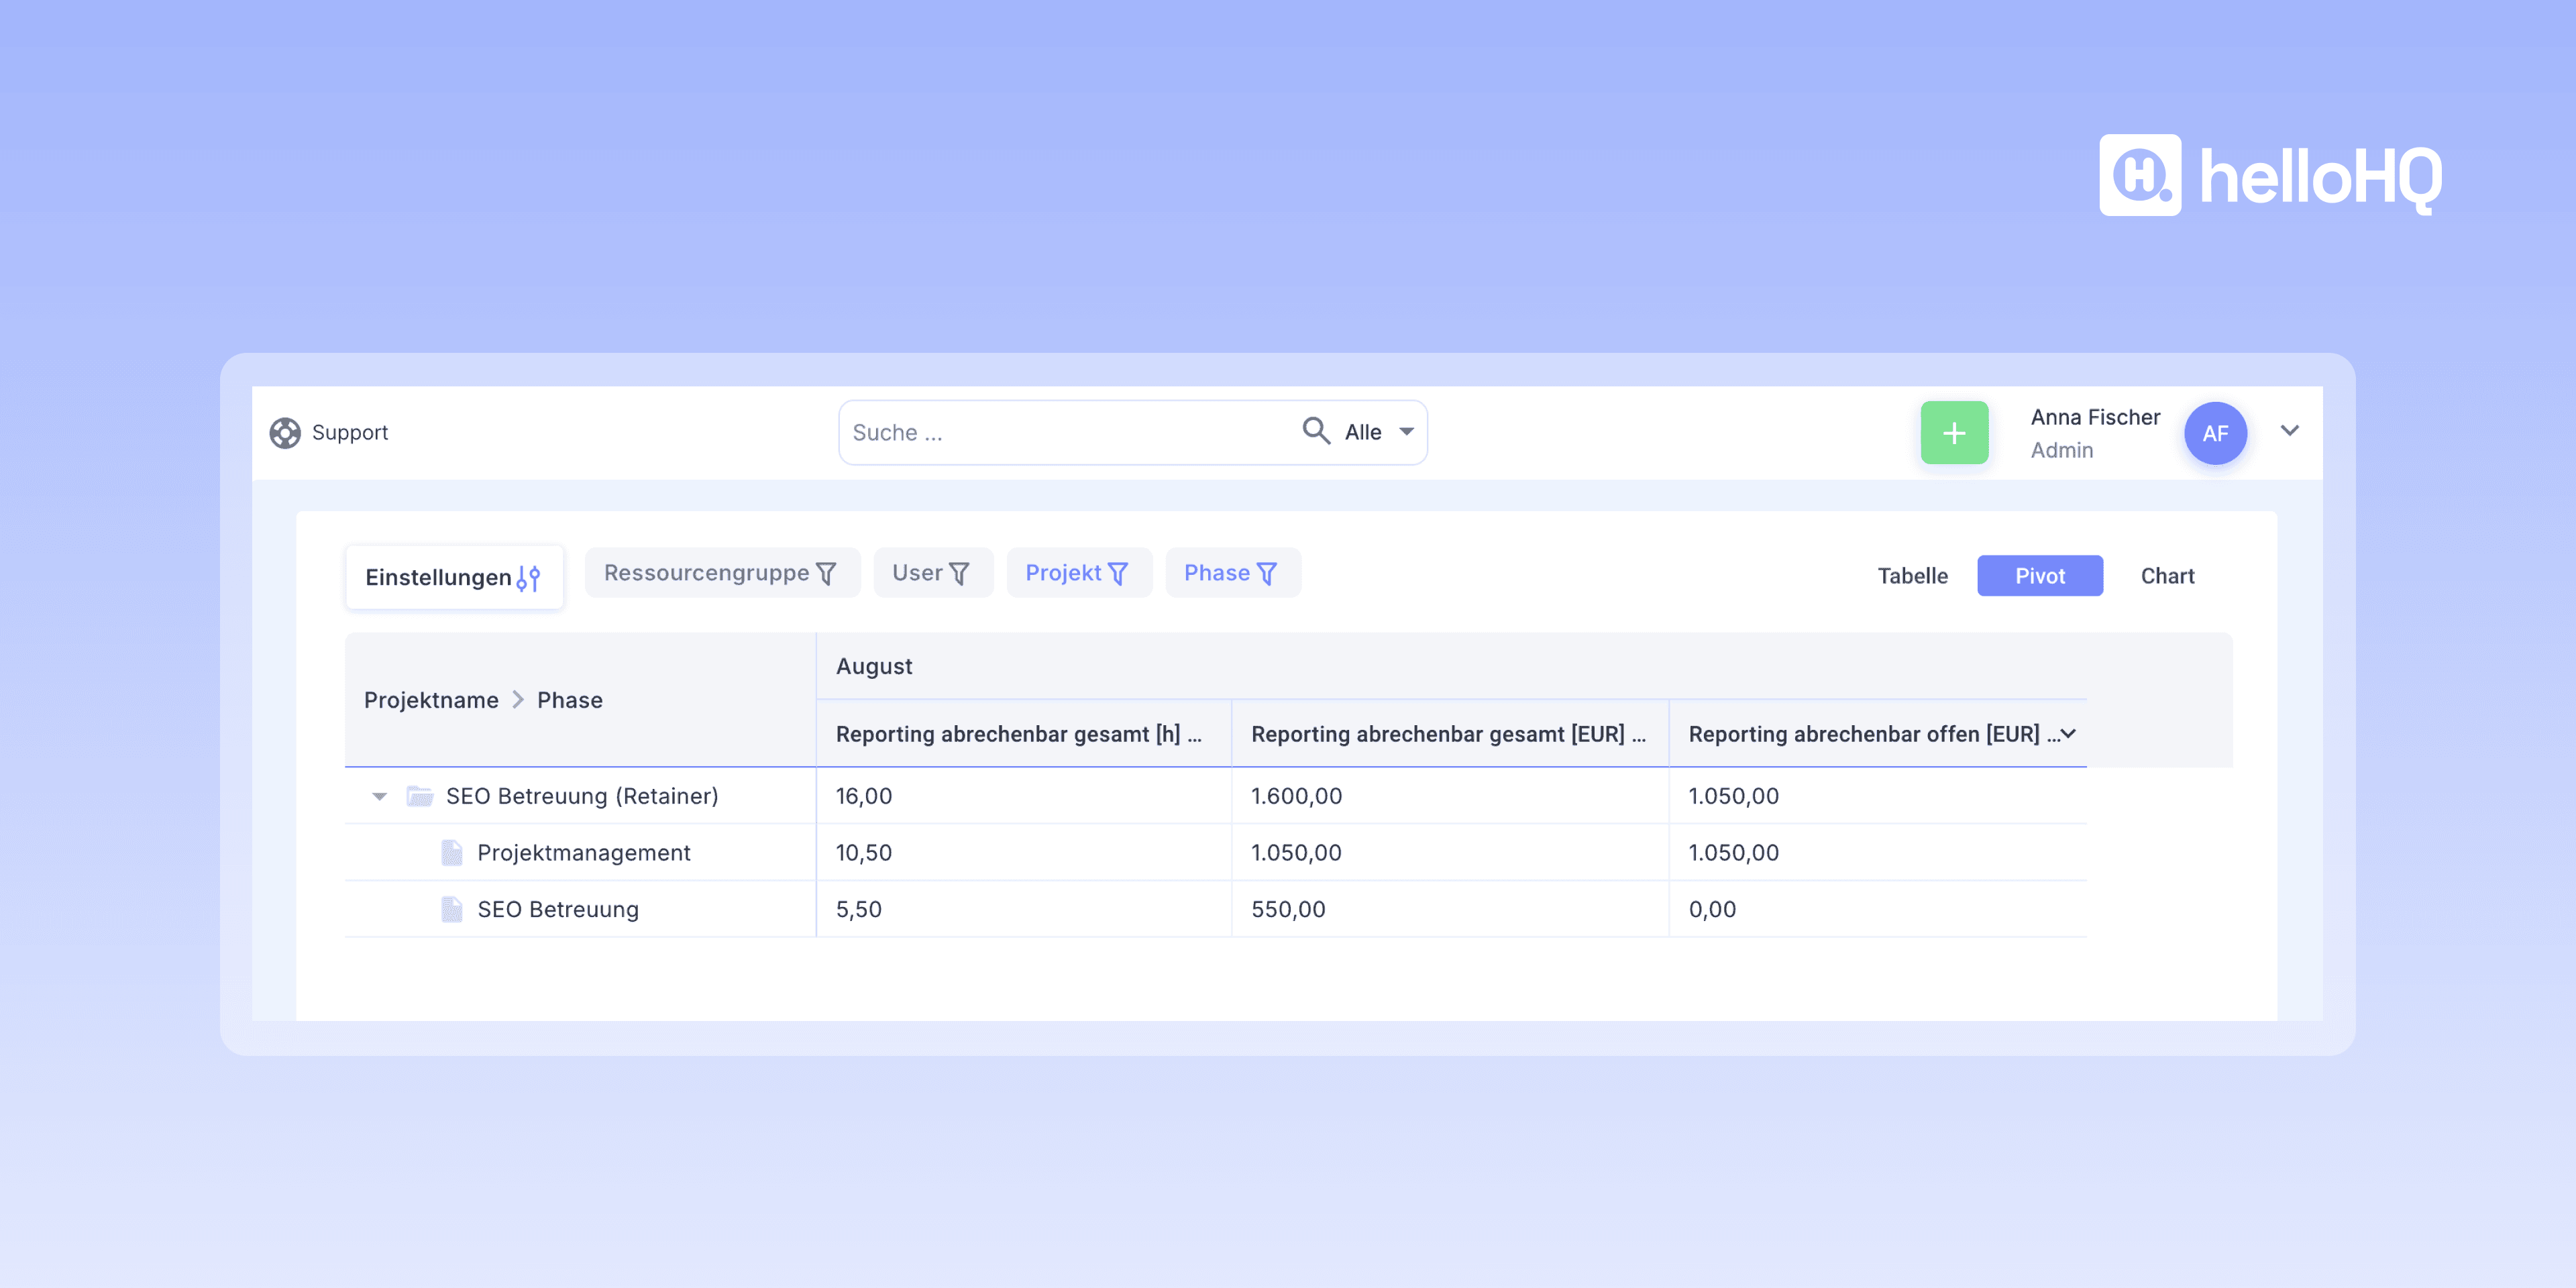Click the Projektmanagement document icon
Viewport: 2576px width, 1288px height.
click(452, 853)
